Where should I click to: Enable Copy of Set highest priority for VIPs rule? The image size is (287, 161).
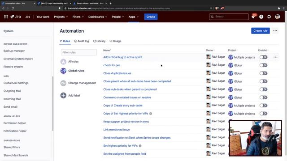click(263, 113)
